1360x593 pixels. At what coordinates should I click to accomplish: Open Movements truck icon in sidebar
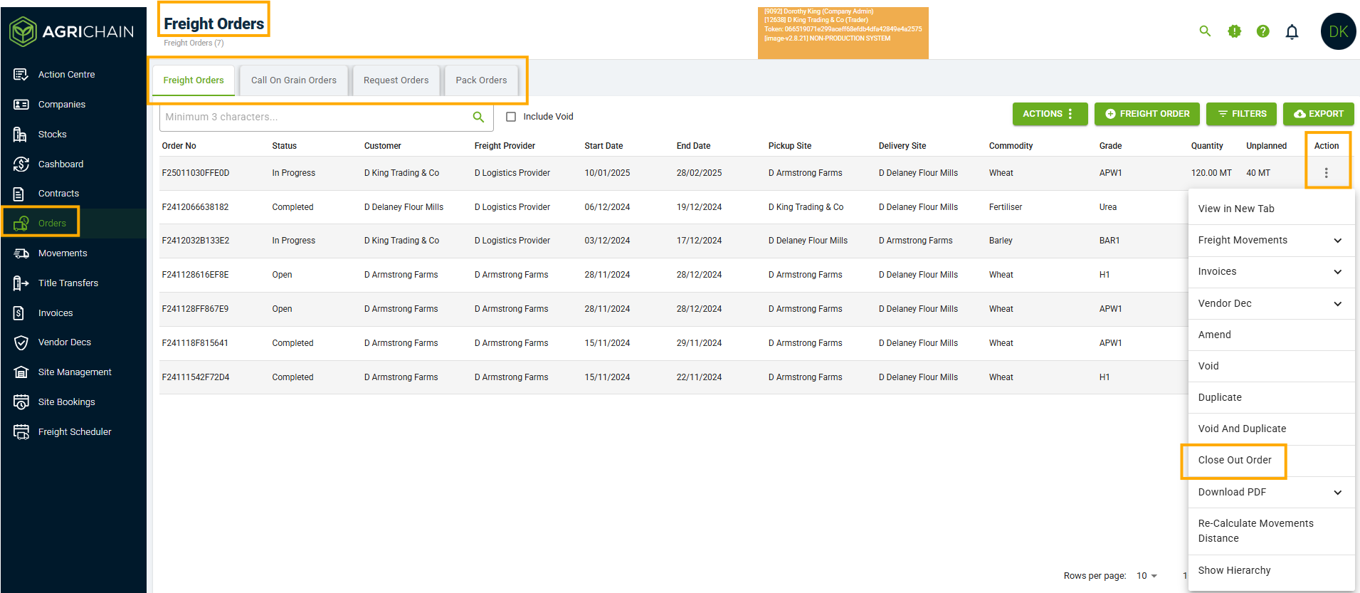click(x=21, y=253)
